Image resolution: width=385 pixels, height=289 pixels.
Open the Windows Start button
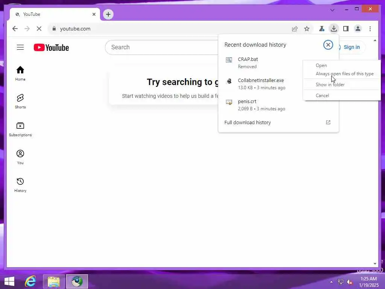[x=9, y=281]
